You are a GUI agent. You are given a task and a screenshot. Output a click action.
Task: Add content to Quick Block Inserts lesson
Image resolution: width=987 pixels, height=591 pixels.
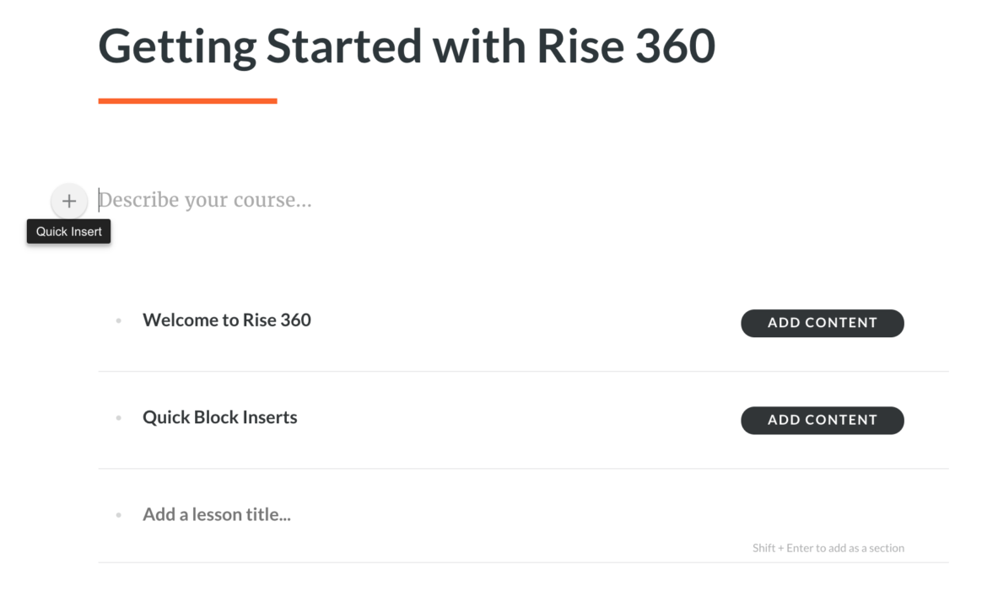click(822, 420)
